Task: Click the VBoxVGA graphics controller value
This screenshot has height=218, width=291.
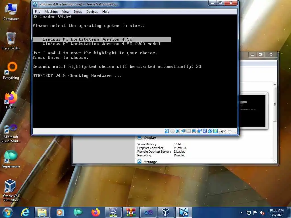Action: click(x=180, y=148)
